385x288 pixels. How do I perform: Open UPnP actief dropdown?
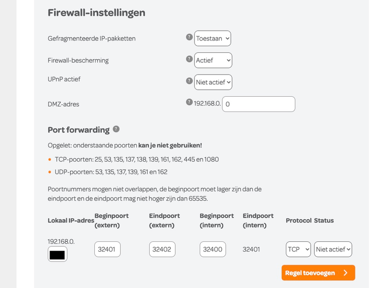pos(213,82)
